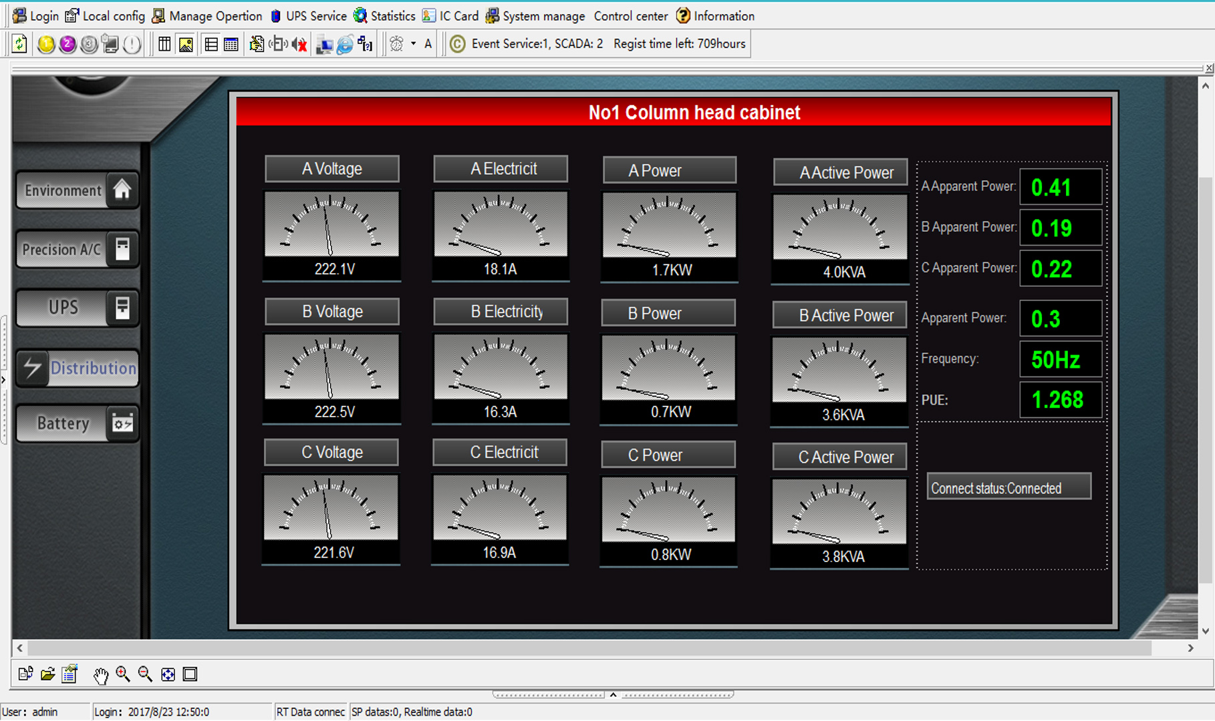Image resolution: width=1215 pixels, height=721 pixels.
Task: Go to the UPS sidebar page
Action: pyautogui.click(x=78, y=308)
